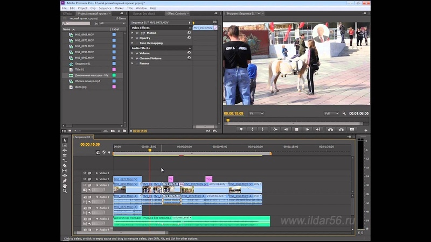Mute the Audio 1 track
The image size is (431, 242).
point(85,197)
